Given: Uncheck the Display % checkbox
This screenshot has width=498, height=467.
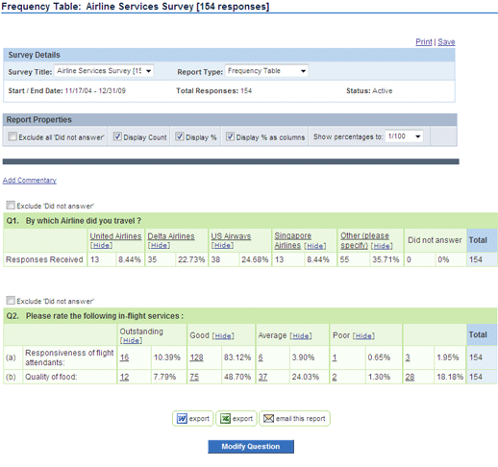Looking at the screenshot, I should coord(180,136).
